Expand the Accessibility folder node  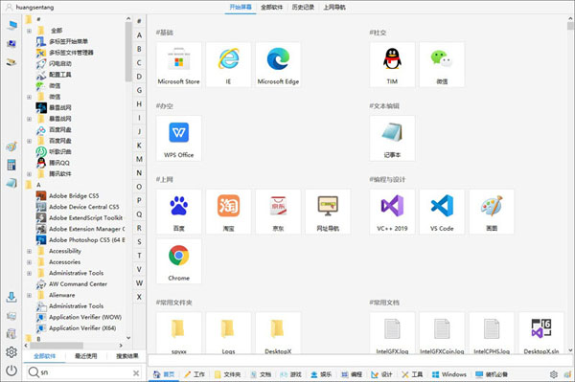coord(29,251)
